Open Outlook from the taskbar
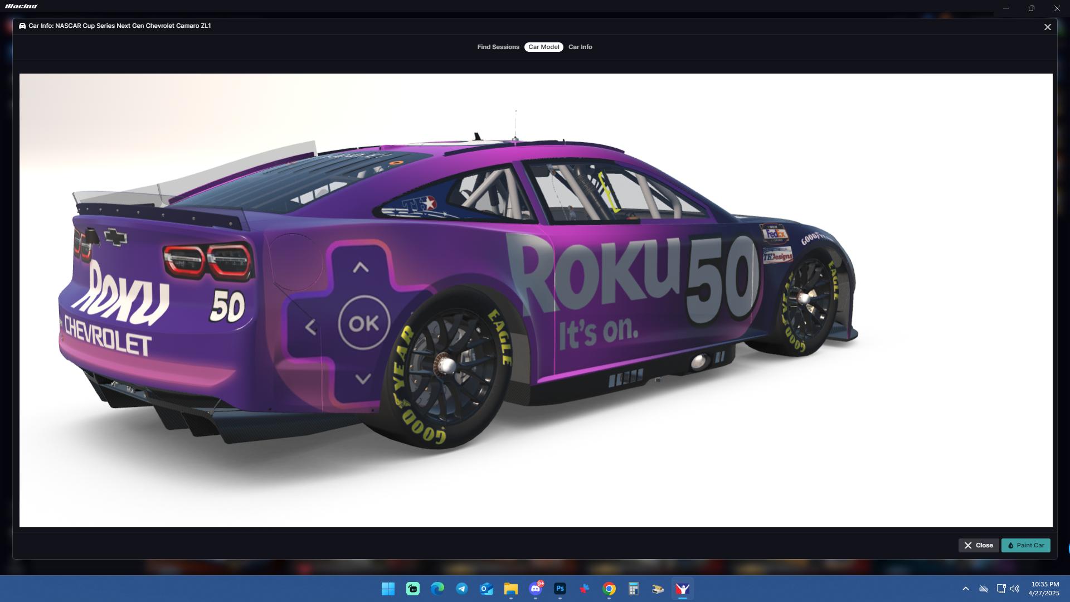 click(486, 589)
